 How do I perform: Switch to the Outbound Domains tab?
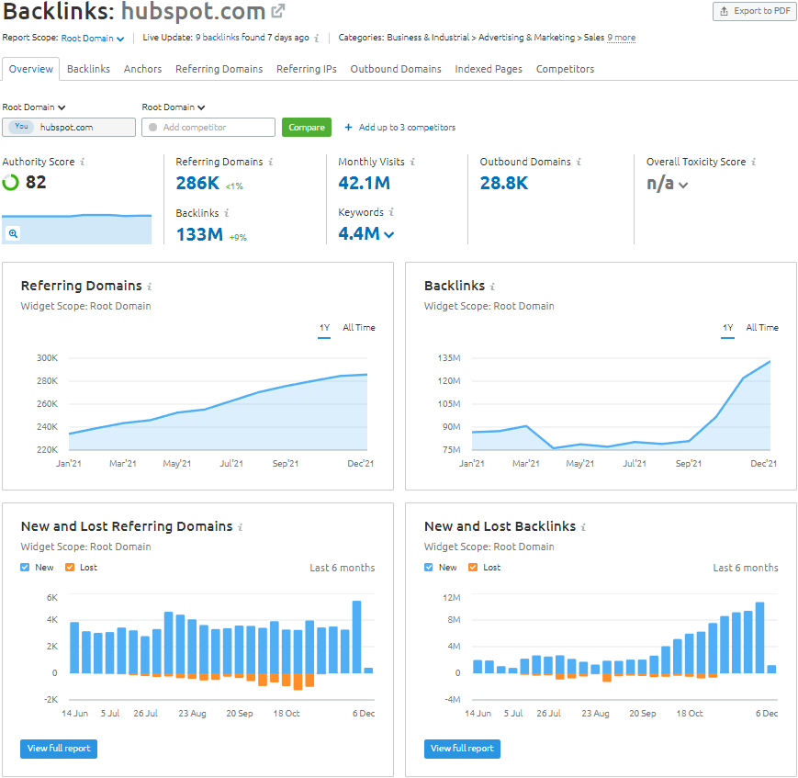click(x=396, y=69)
